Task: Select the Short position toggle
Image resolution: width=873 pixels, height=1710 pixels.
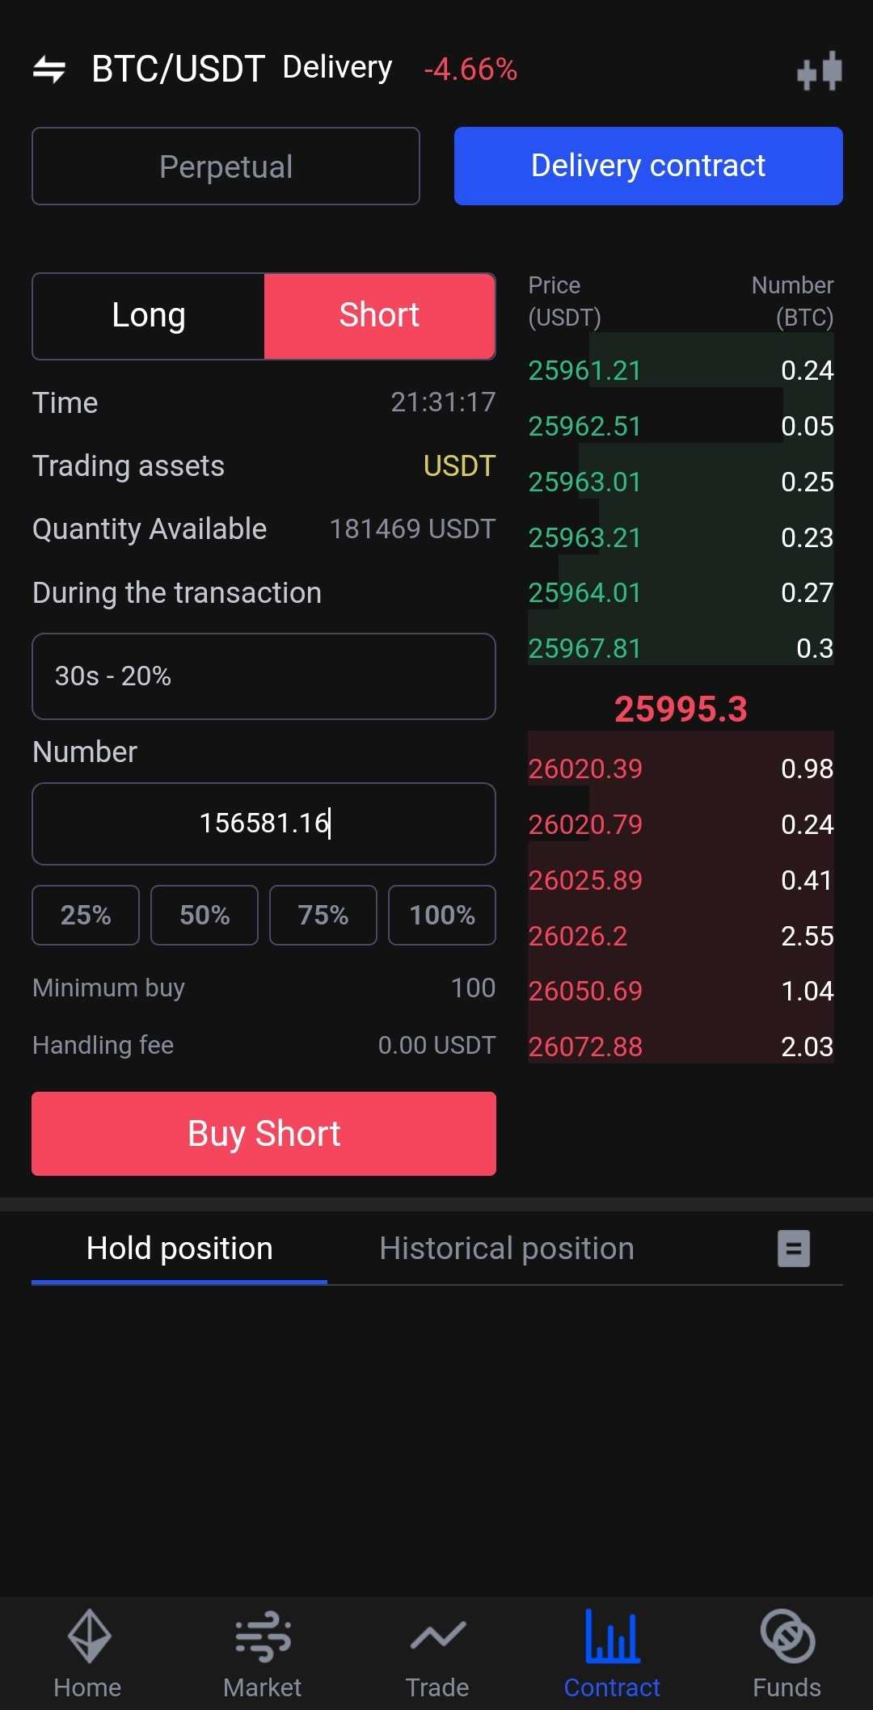Action: click(379, 316)
